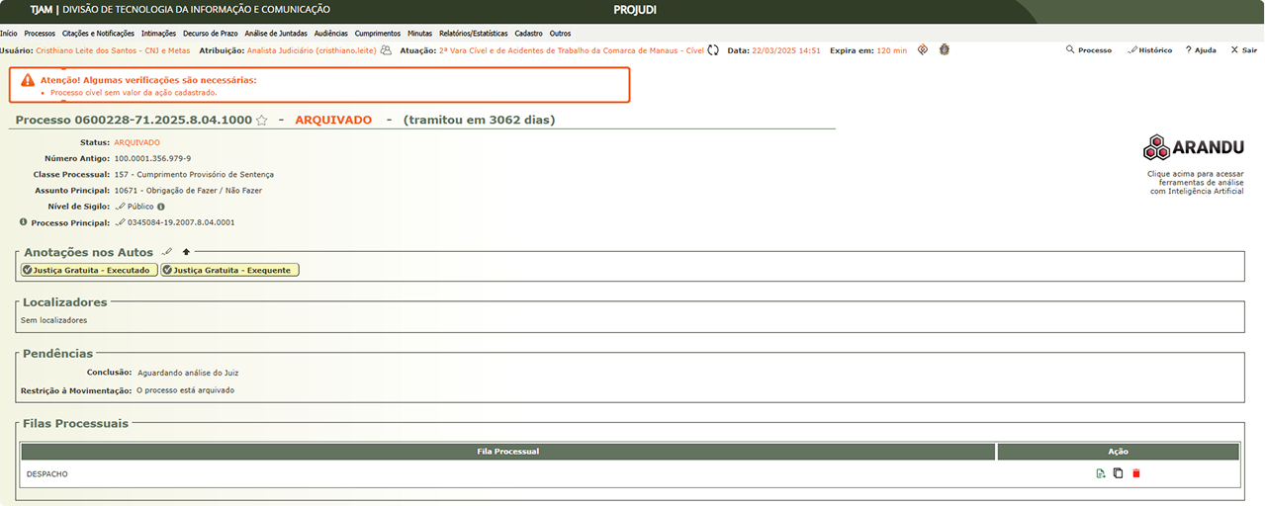Click the green document icon in DESPACHO row
This screenshot has width=1265, height=506.
click(x=1101, y=473)
